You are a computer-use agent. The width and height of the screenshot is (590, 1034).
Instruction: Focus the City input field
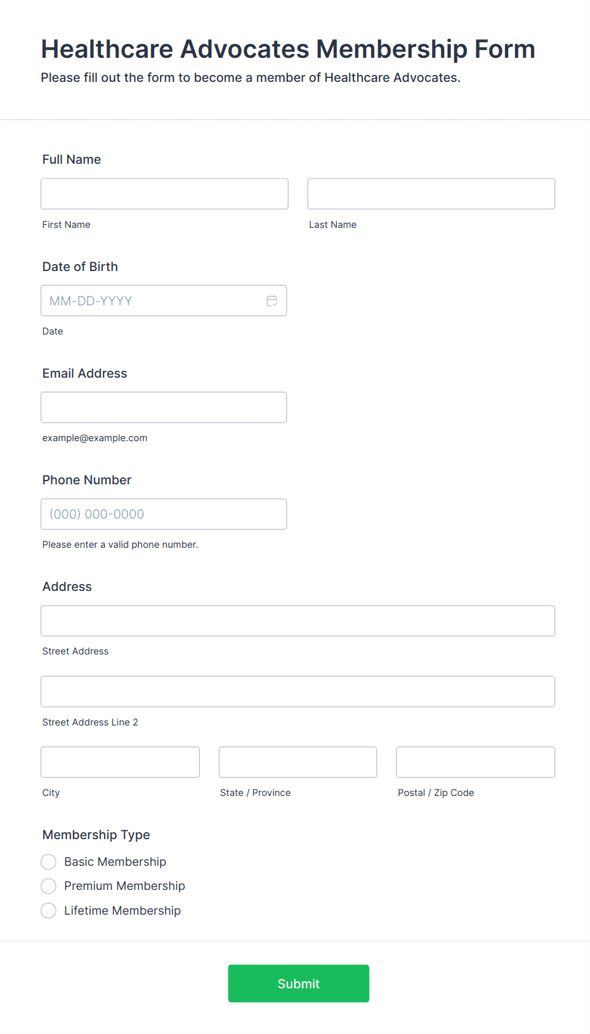pos(121,762)
